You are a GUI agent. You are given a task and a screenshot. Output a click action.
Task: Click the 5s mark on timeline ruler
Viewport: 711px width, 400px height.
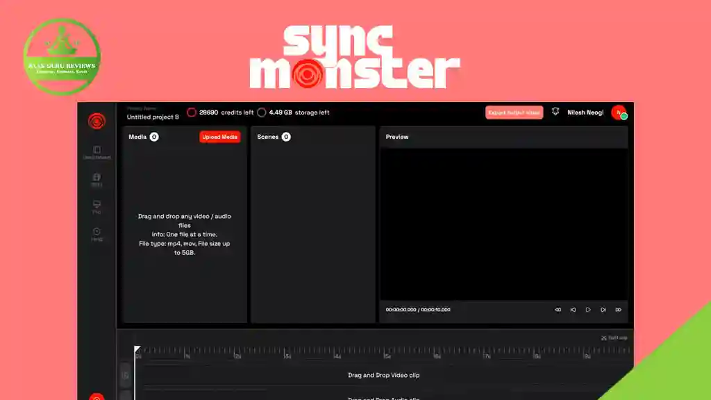387,356
